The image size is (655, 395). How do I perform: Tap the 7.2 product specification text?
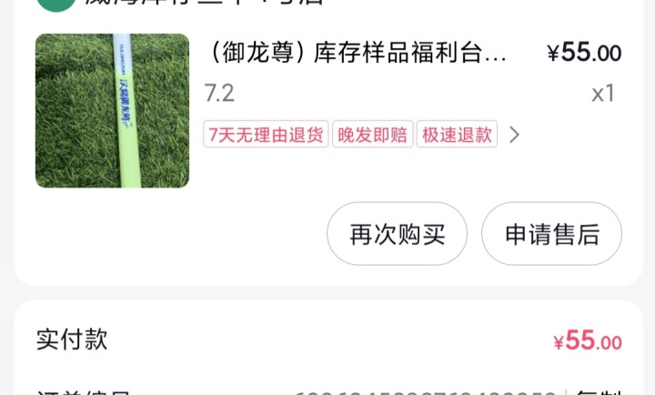coord(219,93)
